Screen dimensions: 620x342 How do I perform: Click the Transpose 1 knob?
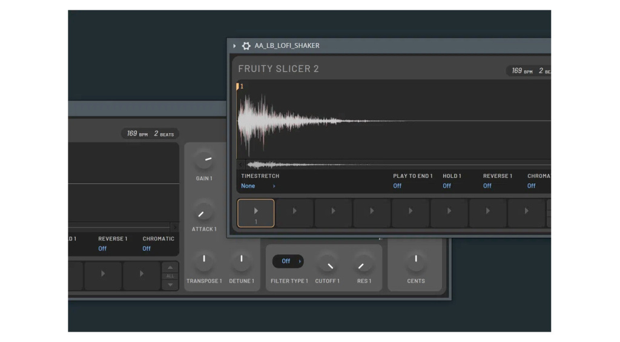click(x=204, y=261)
